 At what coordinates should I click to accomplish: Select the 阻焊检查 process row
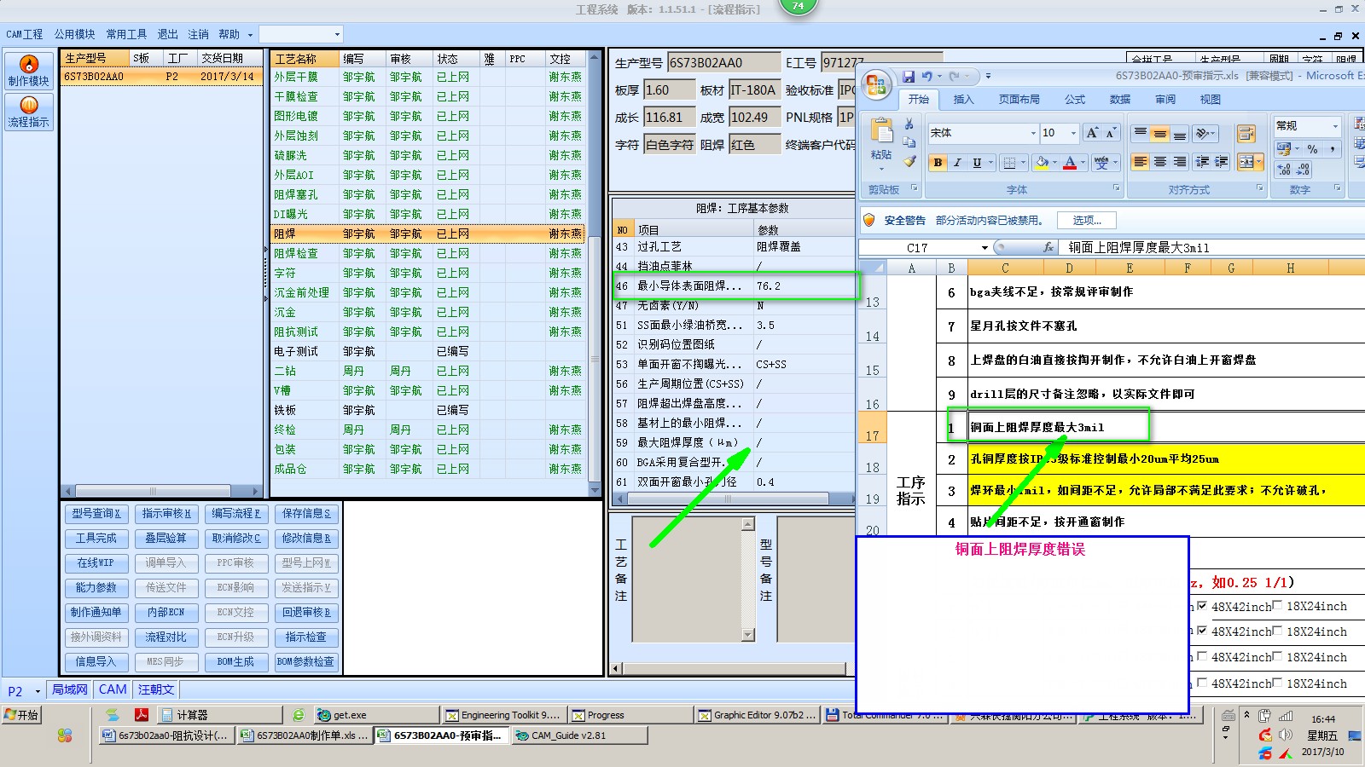(427, 253)
